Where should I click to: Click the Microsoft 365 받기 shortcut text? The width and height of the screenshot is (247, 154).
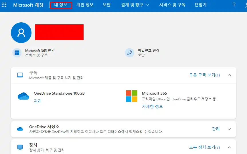click(40, 51)
